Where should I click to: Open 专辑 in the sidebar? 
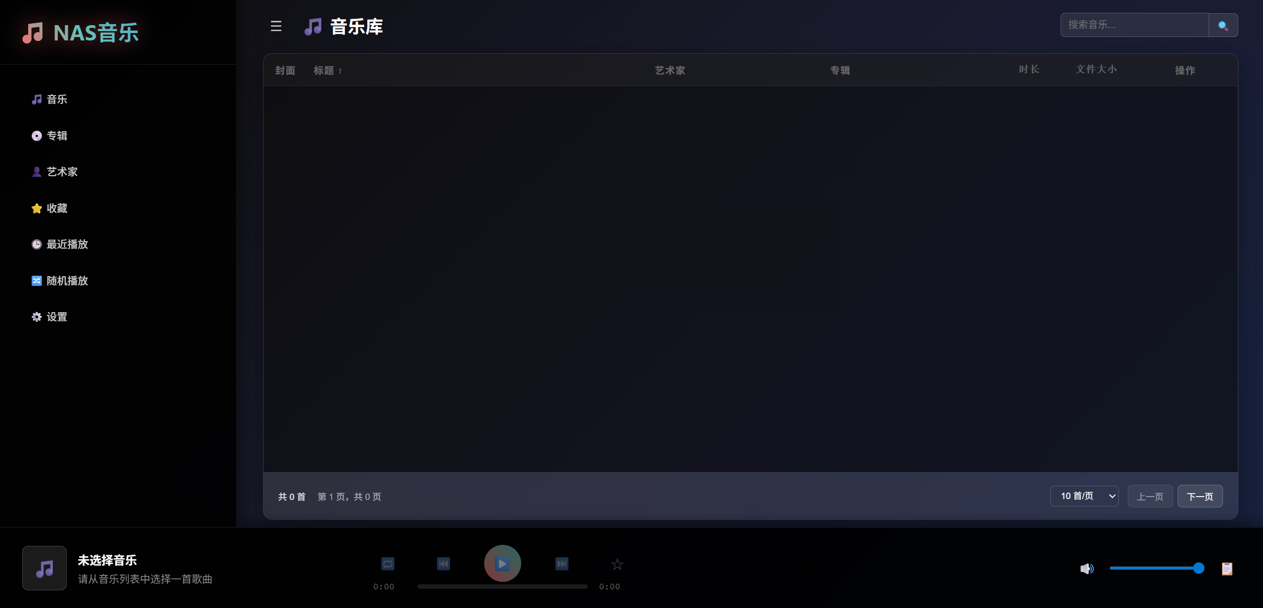pyautogui.click(x=57, y=136)
